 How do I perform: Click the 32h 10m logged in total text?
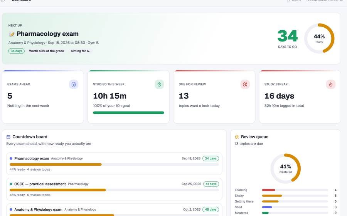tap(284, 106)
